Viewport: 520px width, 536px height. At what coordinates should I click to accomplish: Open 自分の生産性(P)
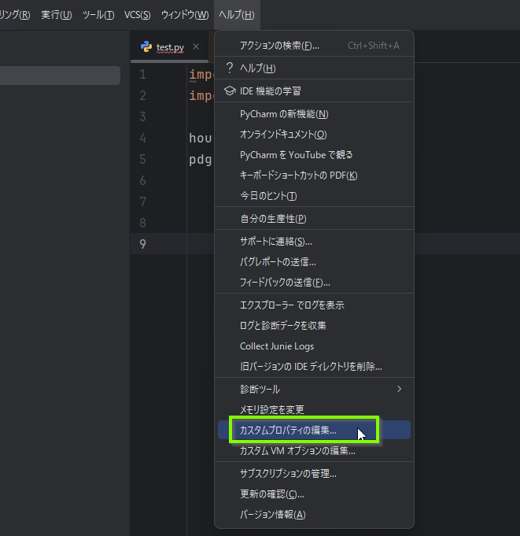pos(314,219)
